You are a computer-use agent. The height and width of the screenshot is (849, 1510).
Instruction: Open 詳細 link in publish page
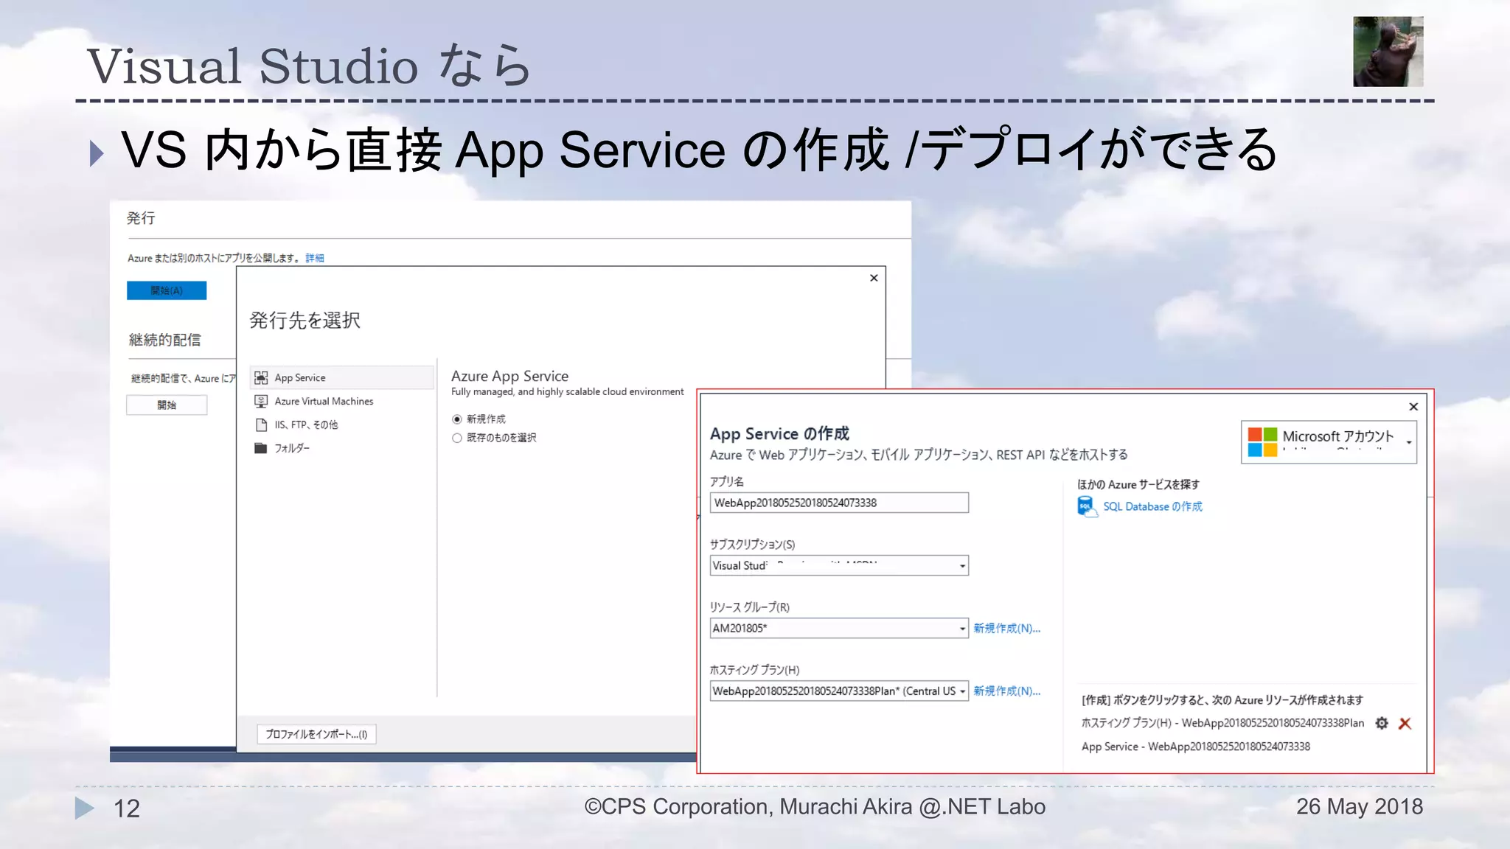coord(315,258)
